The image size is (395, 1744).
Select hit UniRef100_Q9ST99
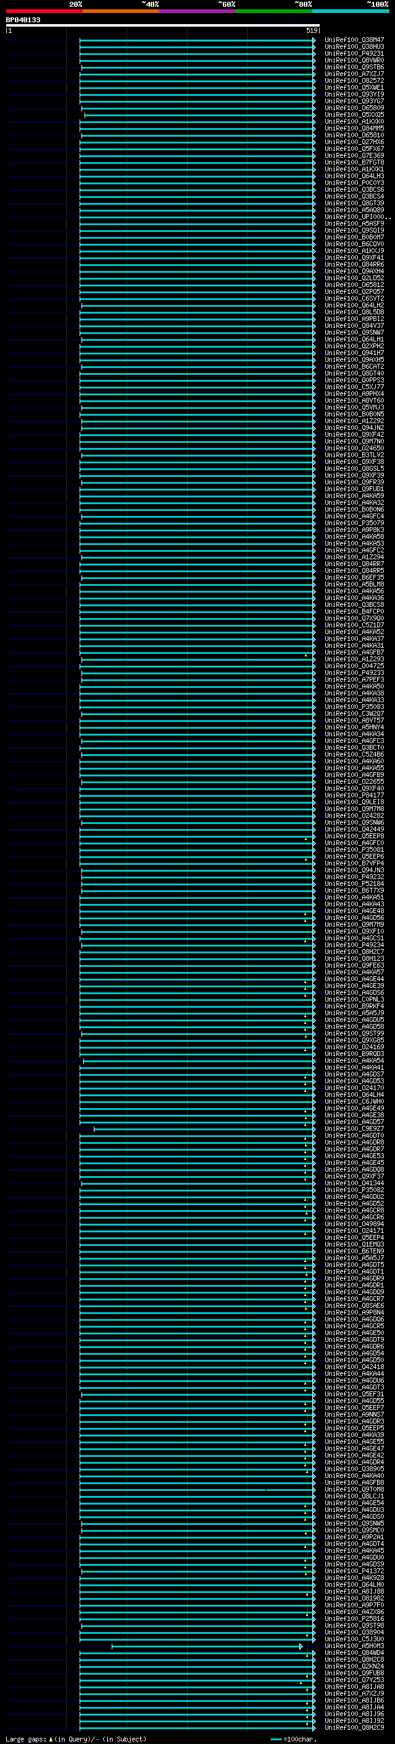(354, 1034)
